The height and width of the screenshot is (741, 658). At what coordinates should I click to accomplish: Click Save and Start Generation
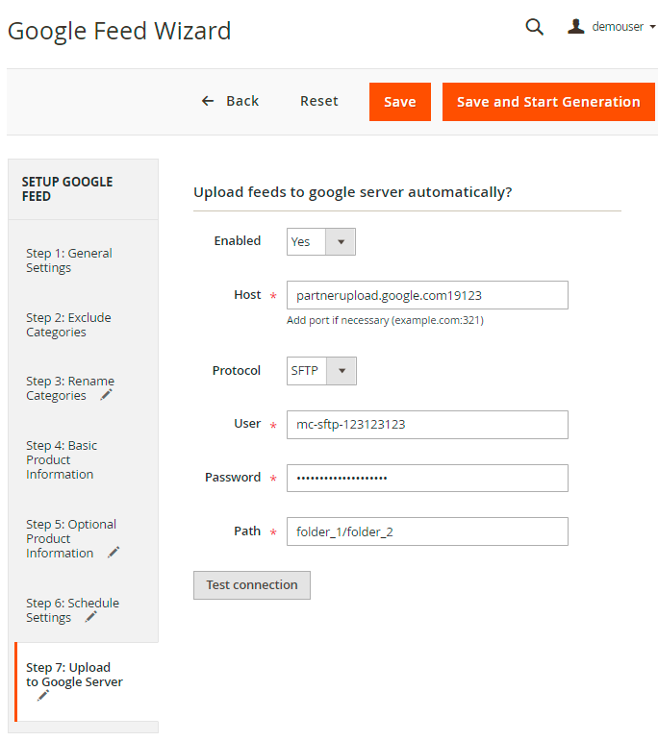coord(548,102)
